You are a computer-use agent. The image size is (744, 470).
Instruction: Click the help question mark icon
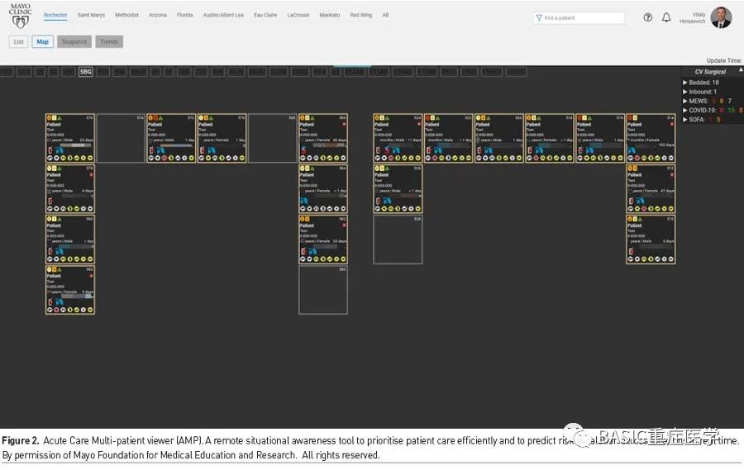tap(648, 17)
